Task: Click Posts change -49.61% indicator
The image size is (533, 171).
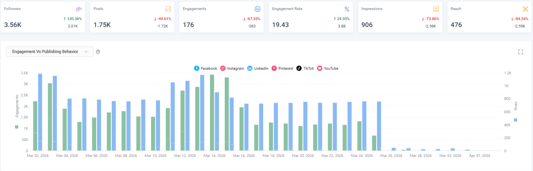Action: [162, 19]
